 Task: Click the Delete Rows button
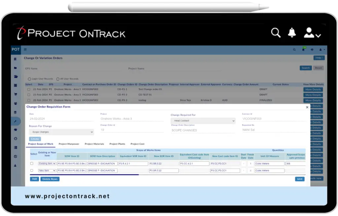[x=50, y=179]
